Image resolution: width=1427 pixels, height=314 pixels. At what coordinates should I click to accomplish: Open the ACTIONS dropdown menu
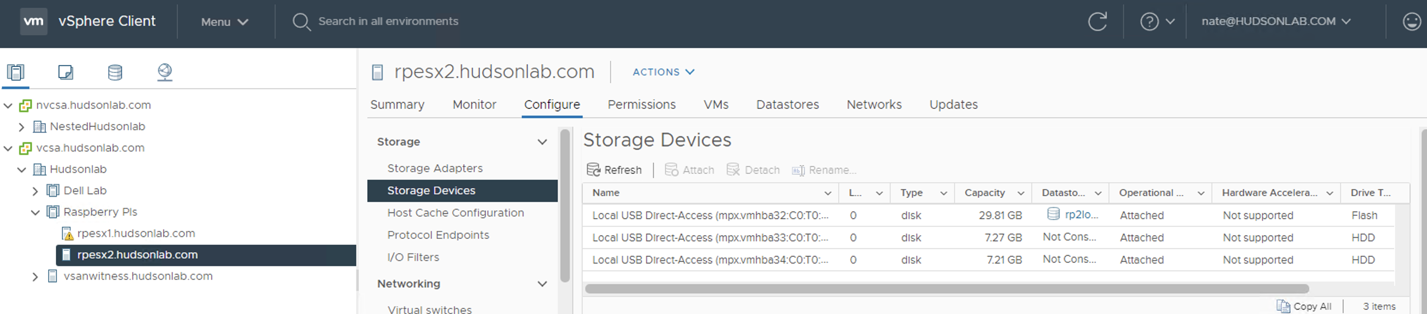point(663,72)
